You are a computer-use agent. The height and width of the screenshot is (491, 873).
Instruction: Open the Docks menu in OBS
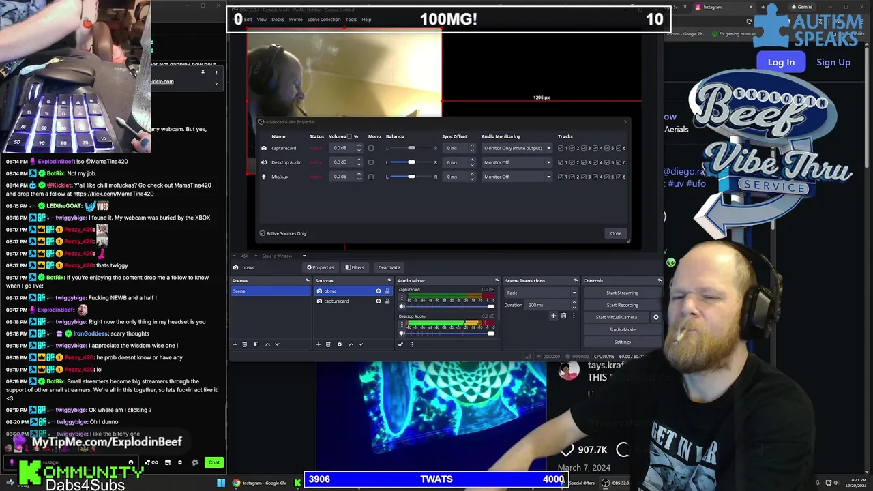pyautogui.click(x=278, y=20)
